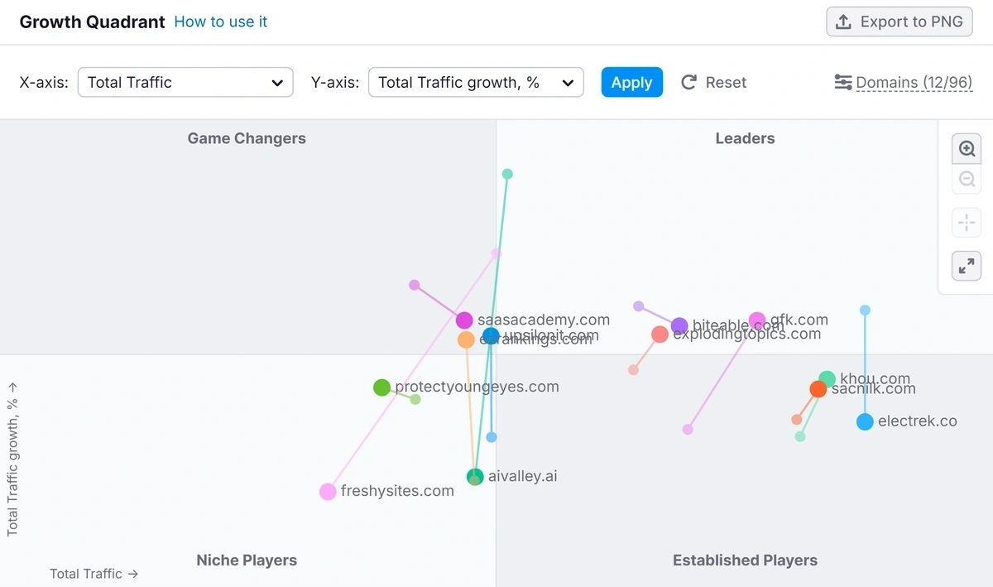Click the fullscreen expand arrows icon
The image size is (993, 587).
(967, 266)
